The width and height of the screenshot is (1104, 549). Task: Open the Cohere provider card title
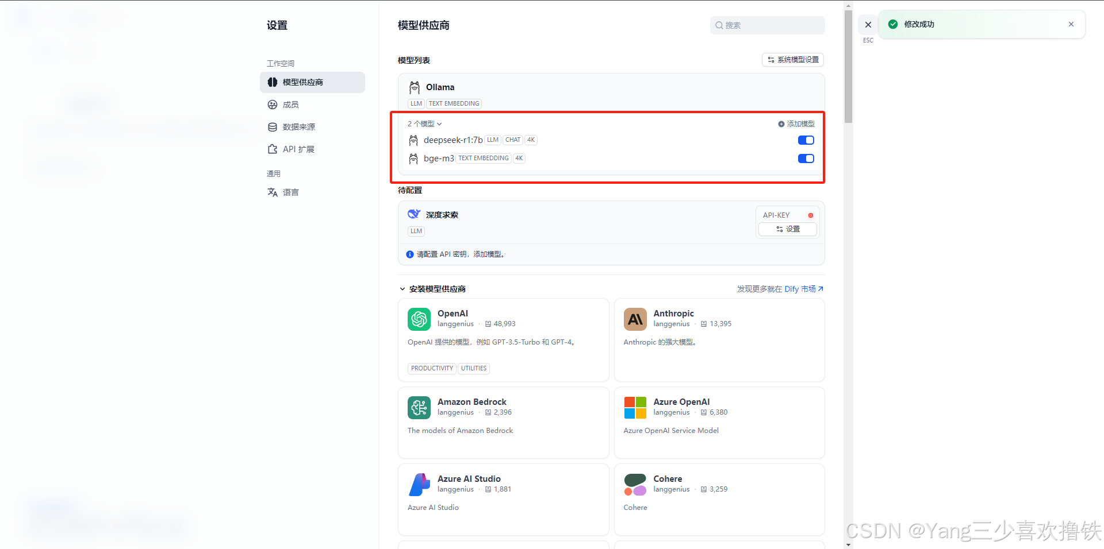pos(668,479)
